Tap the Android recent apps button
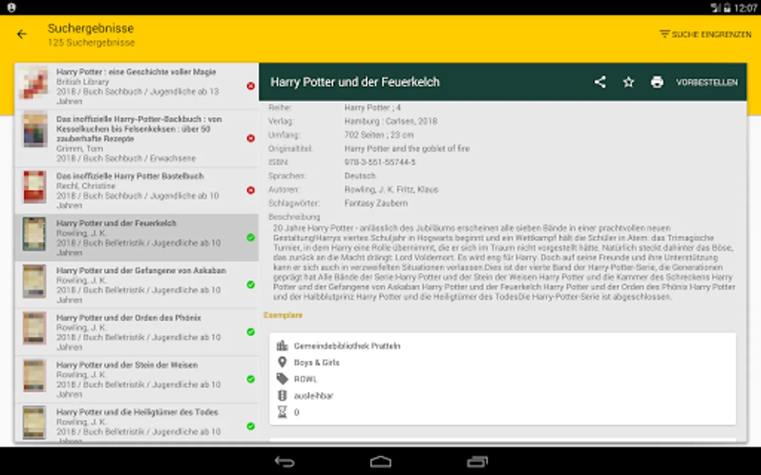761x475 pixels. 477,462
